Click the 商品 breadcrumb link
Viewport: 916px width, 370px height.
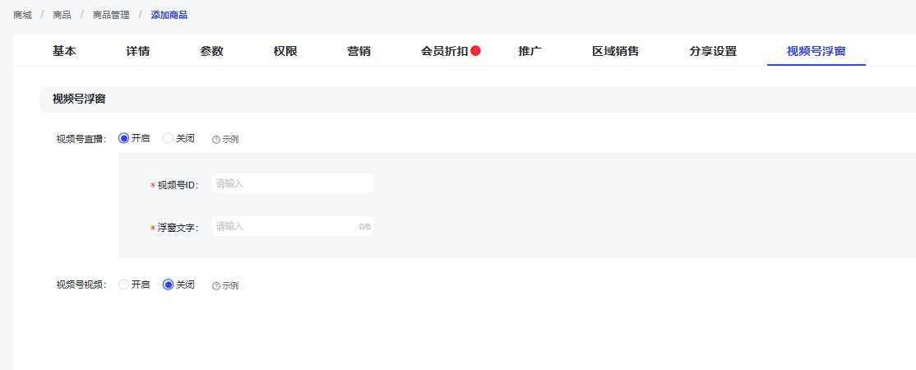(x=62, y=15)
